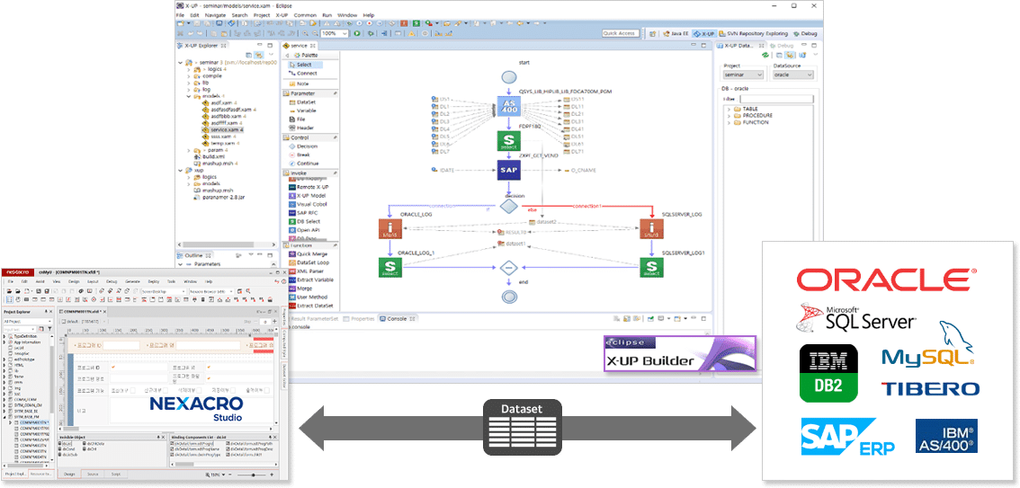1020x488 pixels.
Task: Switch to the Debug perspective
Action: click(x=805, y=33)
